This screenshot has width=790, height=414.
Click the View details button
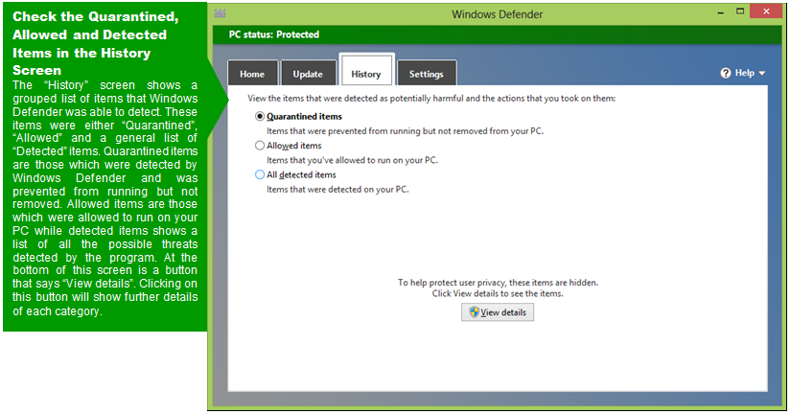[498, 312]
